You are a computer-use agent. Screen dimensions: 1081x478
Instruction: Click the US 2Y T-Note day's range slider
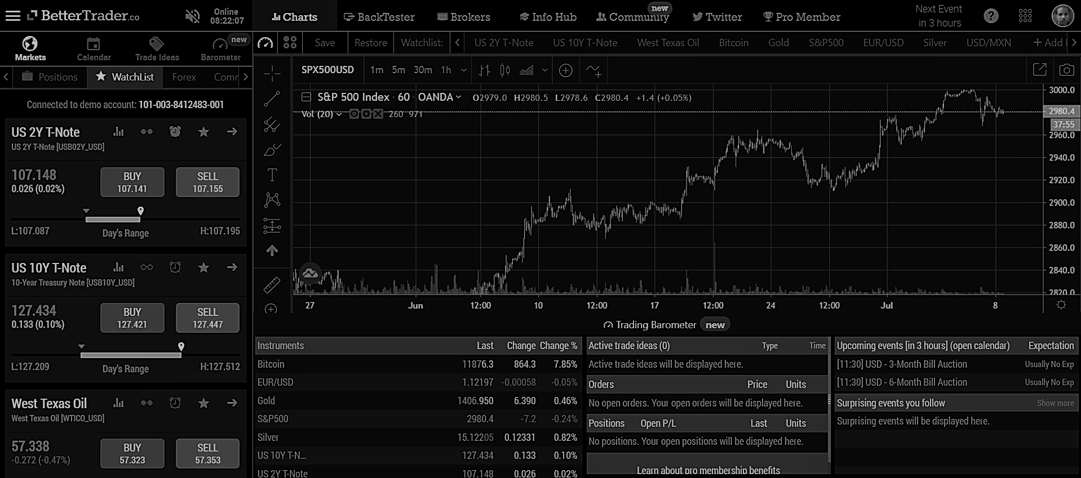tap(125, 219)
